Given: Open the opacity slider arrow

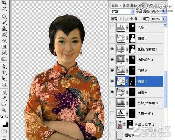Looking at the screenshot, I should pos(164,11).
